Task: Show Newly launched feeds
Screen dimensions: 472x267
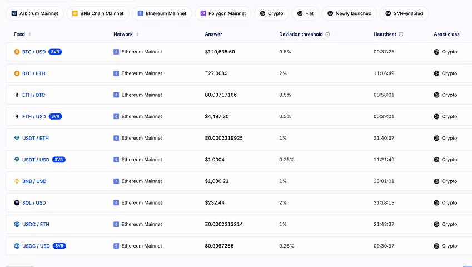Action: coord(350,13)
